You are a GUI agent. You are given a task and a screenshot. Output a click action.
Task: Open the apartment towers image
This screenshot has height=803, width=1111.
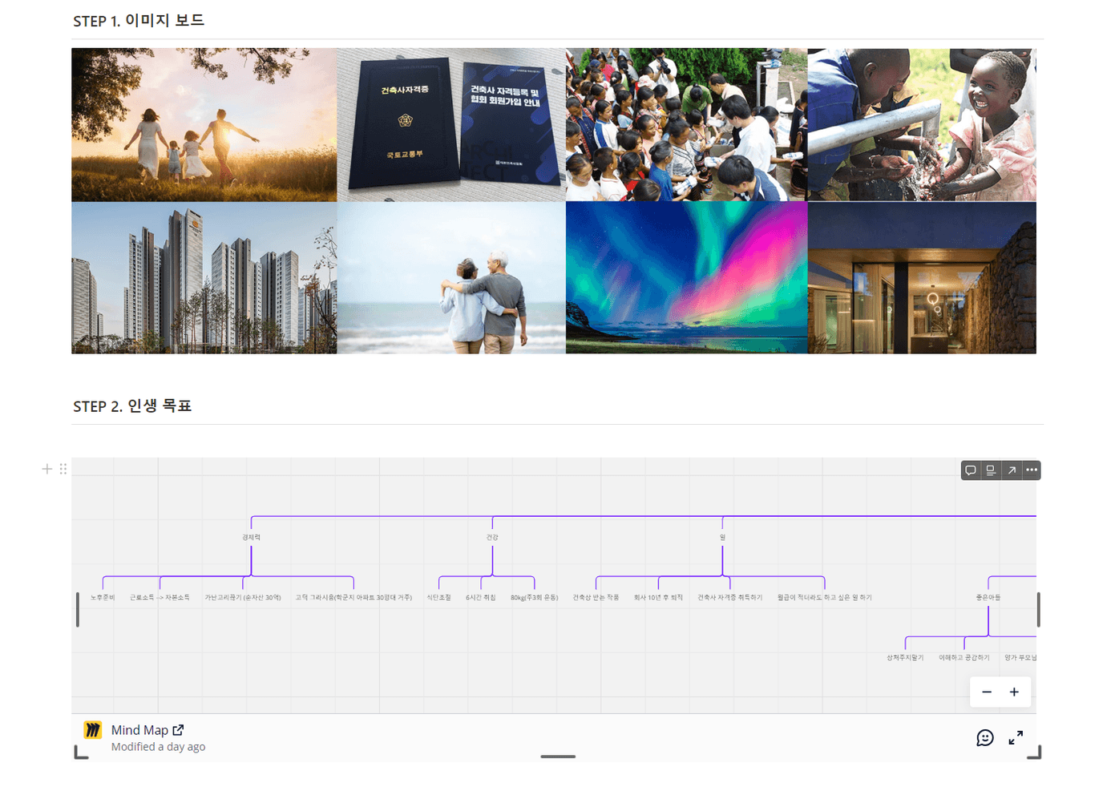pos(204,278)
